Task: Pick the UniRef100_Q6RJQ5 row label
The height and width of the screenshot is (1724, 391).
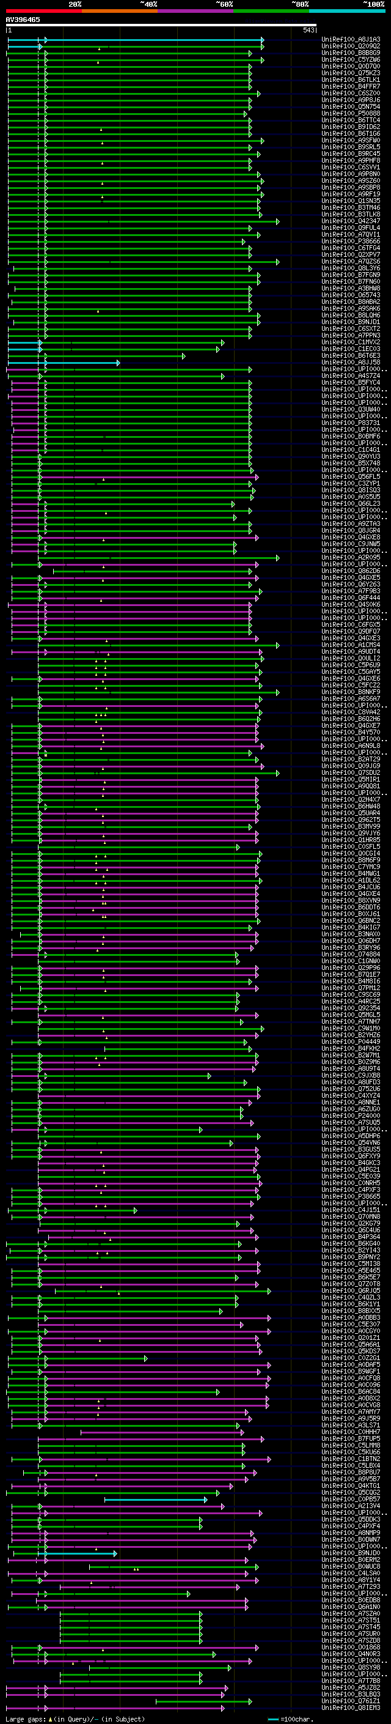Action: click(x=351, y=1291)
